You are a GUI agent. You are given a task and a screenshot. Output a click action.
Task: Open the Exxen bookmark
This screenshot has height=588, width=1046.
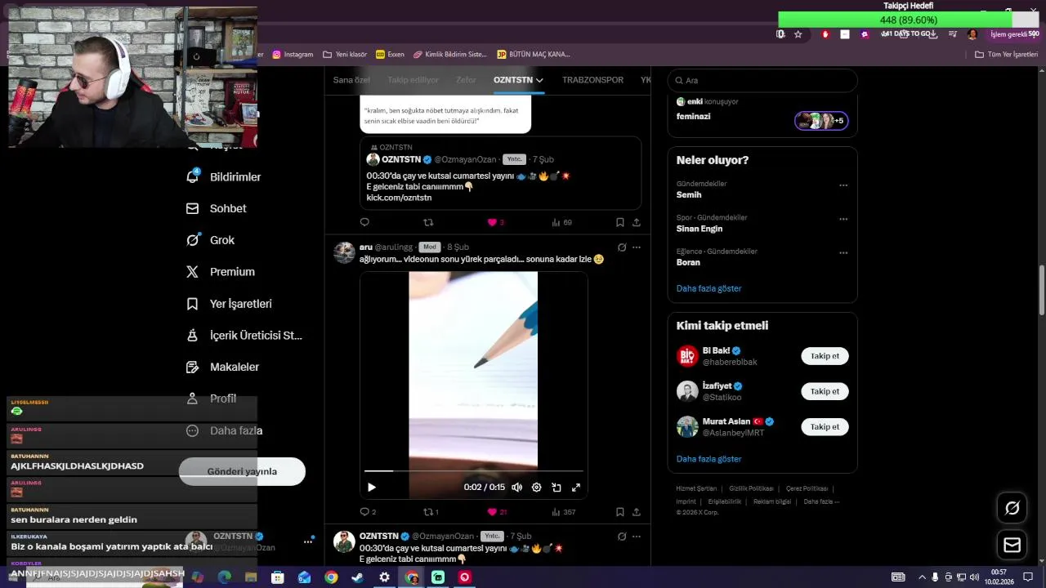[x=390, y=55]
